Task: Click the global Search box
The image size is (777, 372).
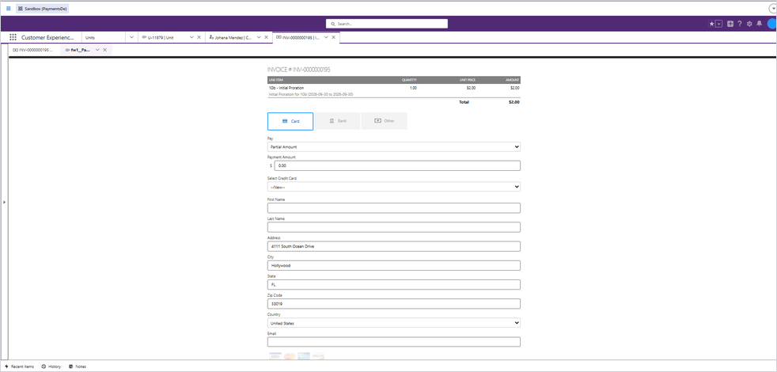Action: (386, 24)
